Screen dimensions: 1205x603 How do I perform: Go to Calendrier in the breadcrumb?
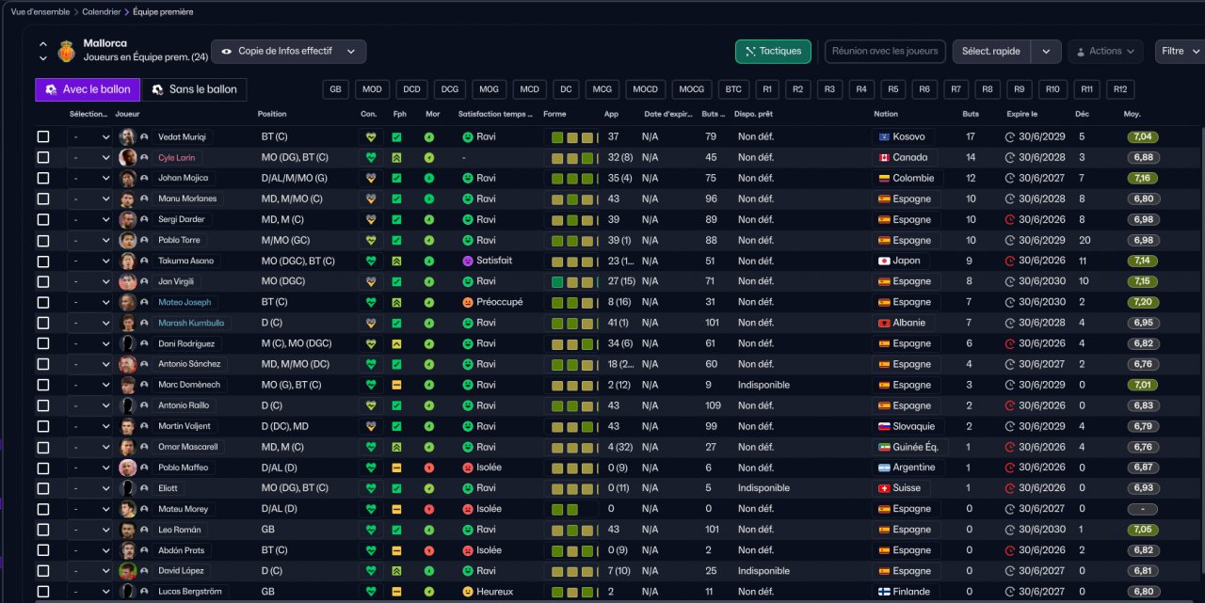pyautogui.click(x=101, y=12)
